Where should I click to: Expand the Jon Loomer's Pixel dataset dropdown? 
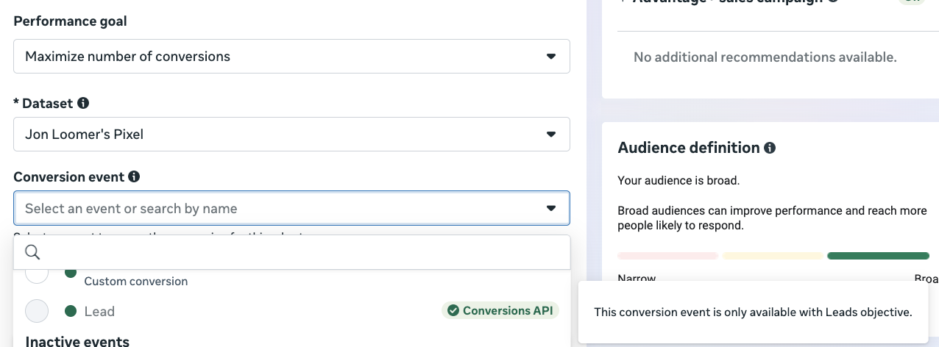pos(550,135)
